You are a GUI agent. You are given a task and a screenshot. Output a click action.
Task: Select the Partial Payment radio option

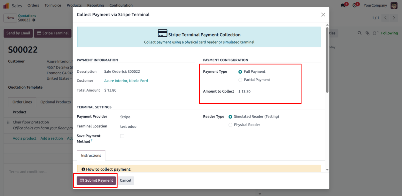pyautogui.click(x=240, y=80)
